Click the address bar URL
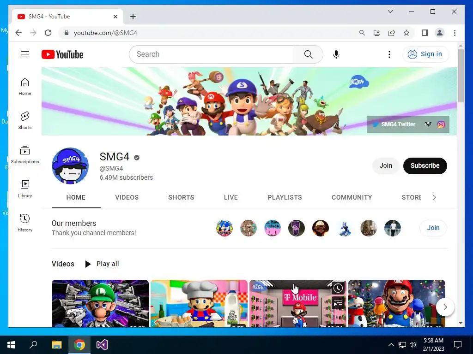The image size is (473, 354). point(105,33)
